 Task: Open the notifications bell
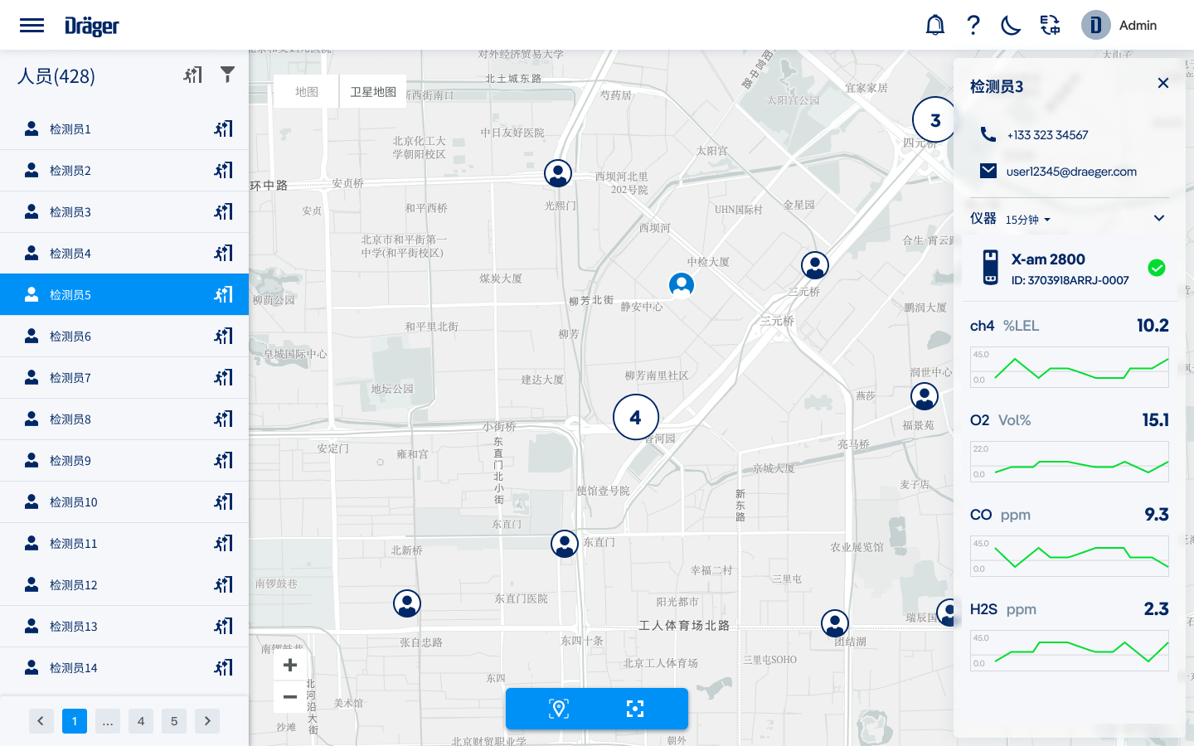[934, 25]
